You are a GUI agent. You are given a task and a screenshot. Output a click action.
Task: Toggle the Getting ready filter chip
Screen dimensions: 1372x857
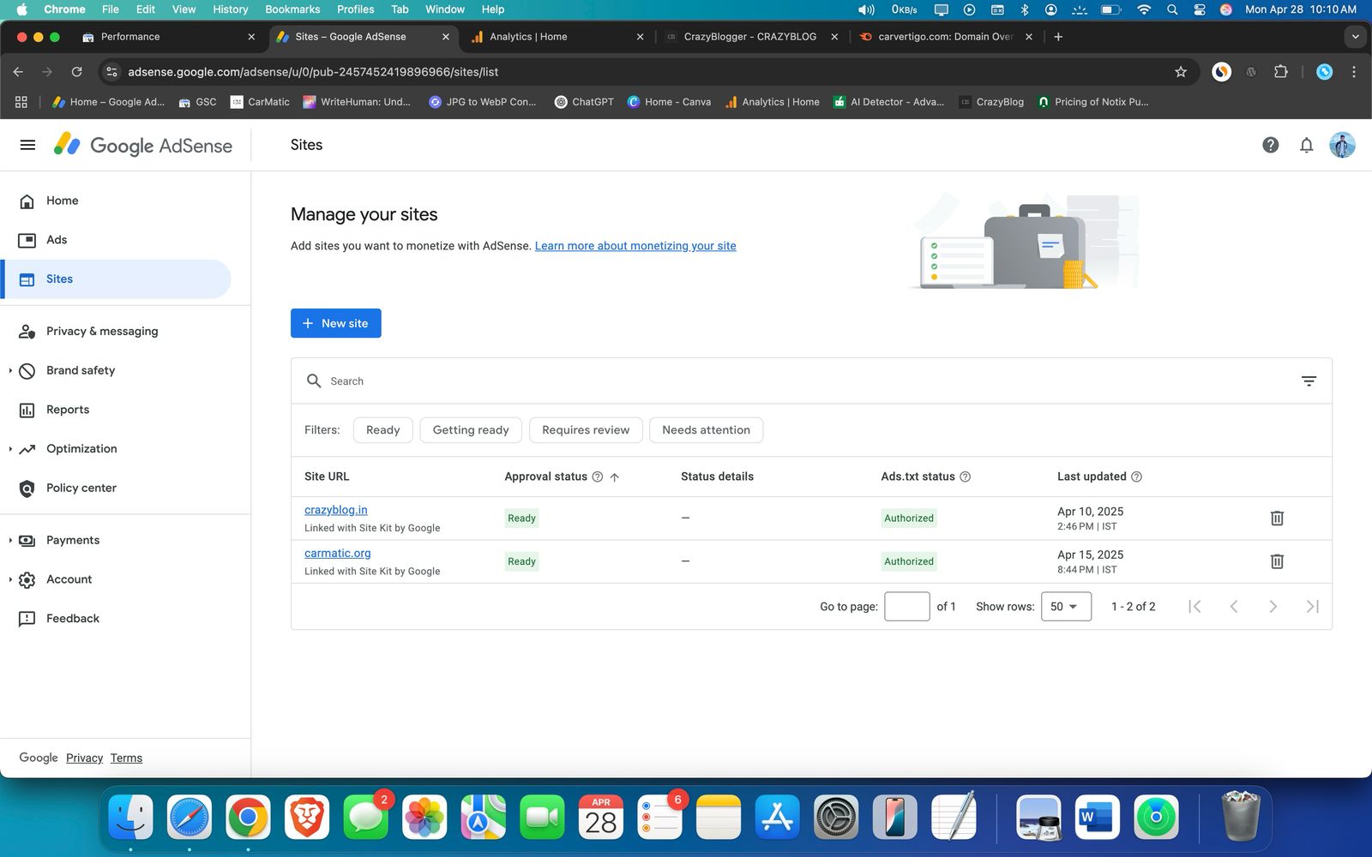pyautogui.click(x=471, y=430)
